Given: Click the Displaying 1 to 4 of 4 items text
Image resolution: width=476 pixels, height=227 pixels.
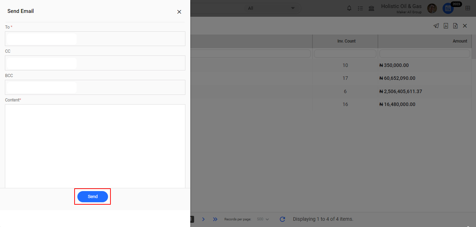Looking at the screenshot, I should [323, 219].
